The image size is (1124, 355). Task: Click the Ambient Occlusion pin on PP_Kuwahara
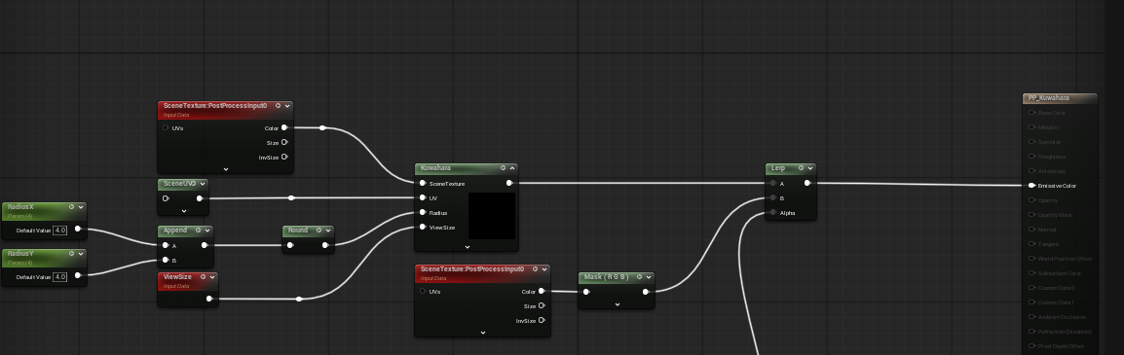[1031, 316]
